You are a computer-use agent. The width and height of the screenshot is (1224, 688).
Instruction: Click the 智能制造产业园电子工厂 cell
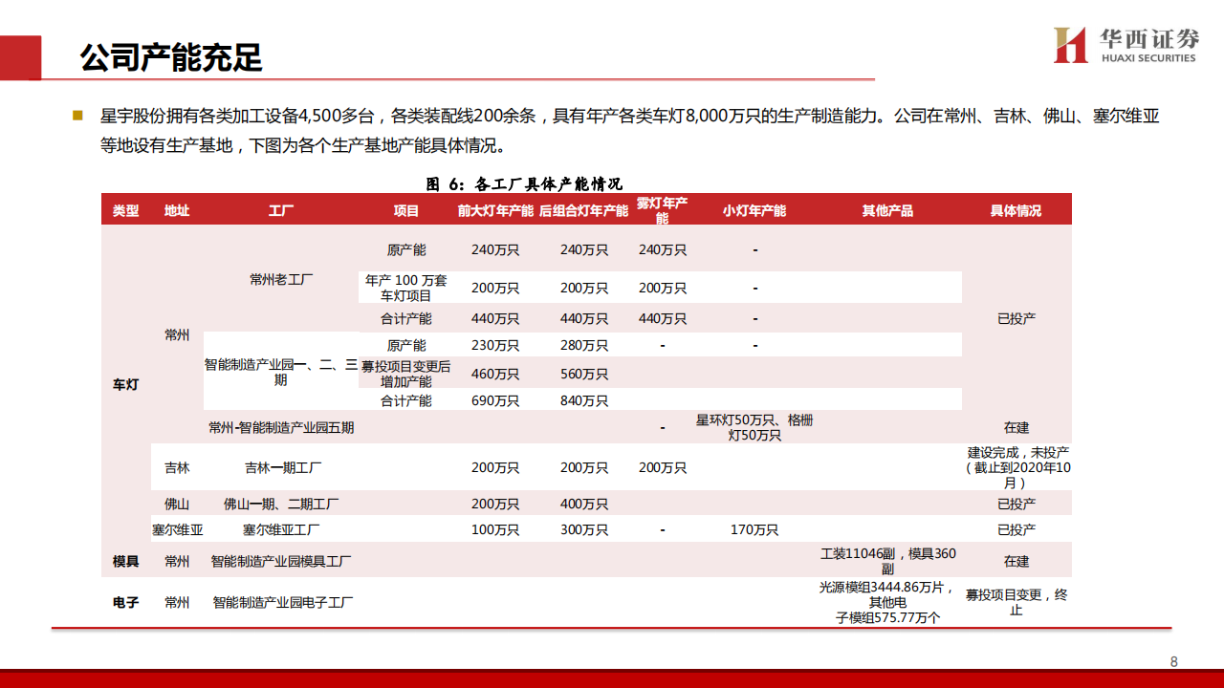(x=283, y=603)
